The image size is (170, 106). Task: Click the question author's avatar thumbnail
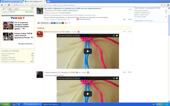click(40, 11)
